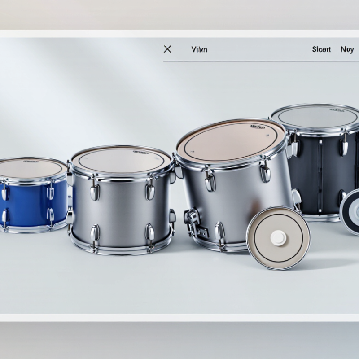The width and height of the screenshot is (359, 359).
Task: Open the Sloert link in the header
Action: (x=321, y=49)
